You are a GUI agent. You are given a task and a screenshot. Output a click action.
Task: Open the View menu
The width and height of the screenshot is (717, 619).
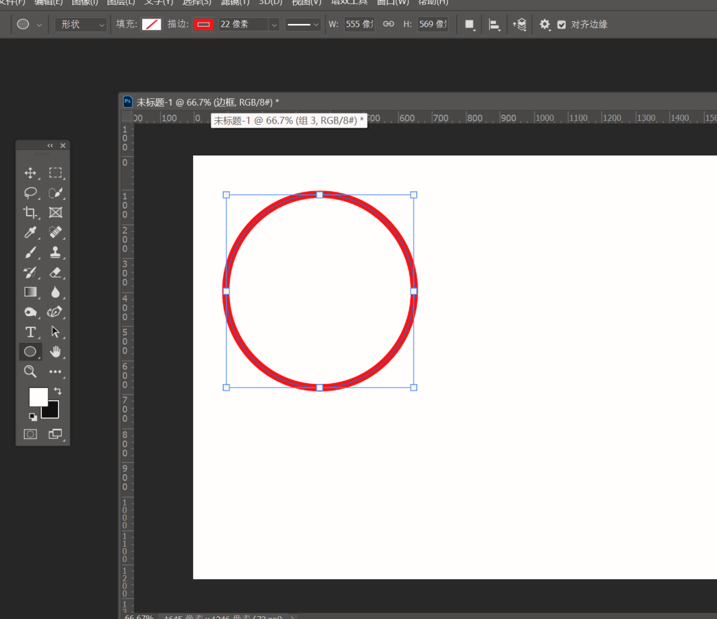306,2
